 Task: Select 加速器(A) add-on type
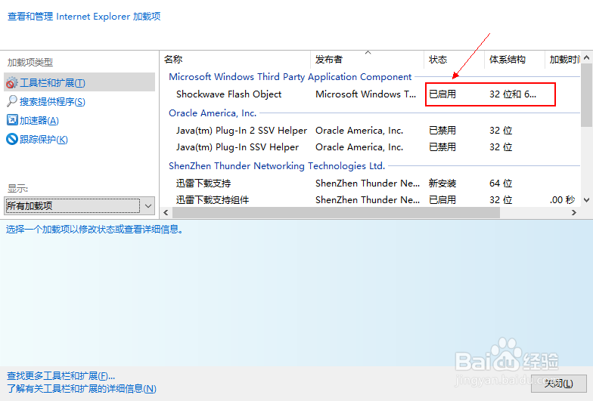tap(39, 121)
